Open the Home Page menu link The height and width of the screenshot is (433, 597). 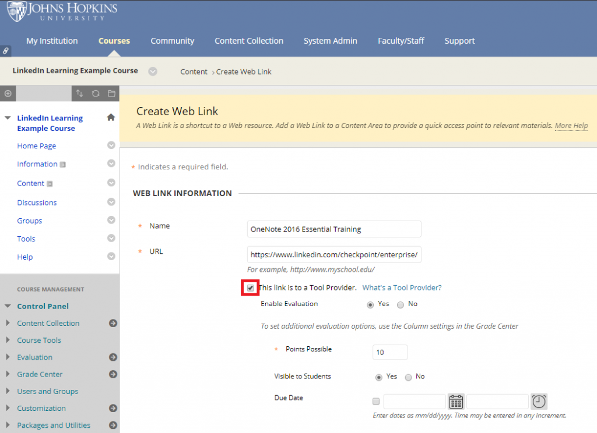[x=37, y=146]
